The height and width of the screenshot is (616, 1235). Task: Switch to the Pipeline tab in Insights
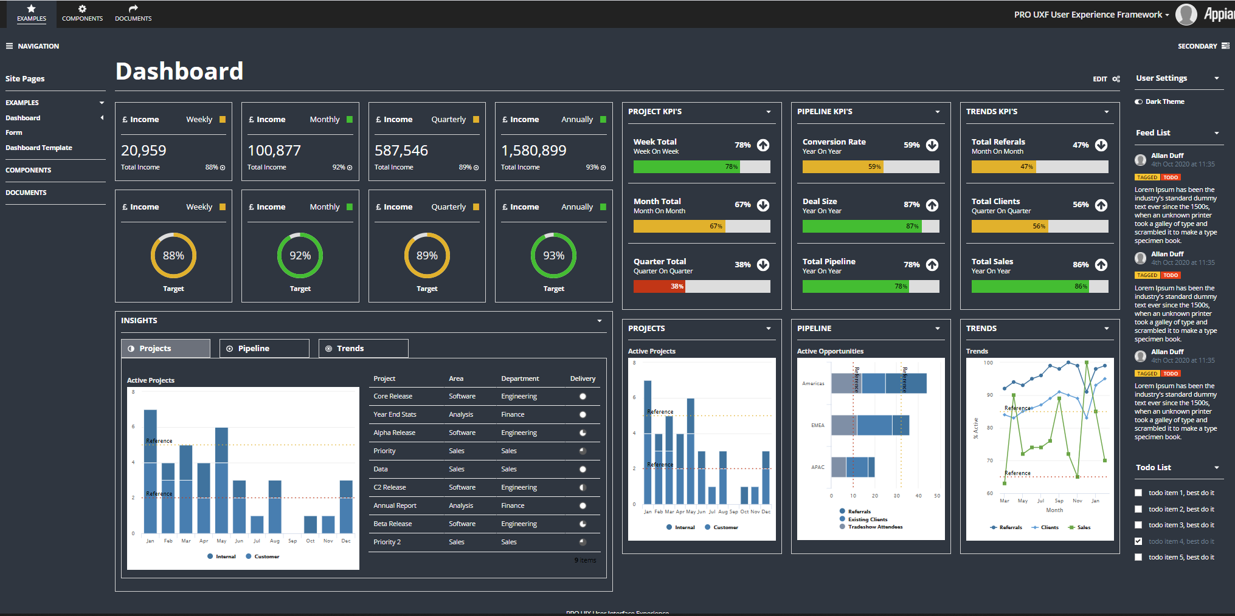point(264,348)
